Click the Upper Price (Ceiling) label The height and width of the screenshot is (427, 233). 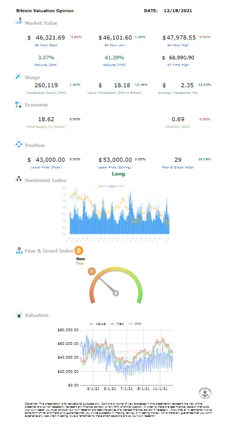(x=114, y=167)
